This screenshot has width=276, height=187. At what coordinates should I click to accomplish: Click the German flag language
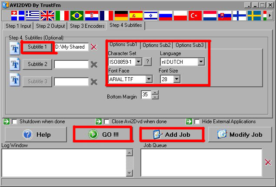(121, 16)
